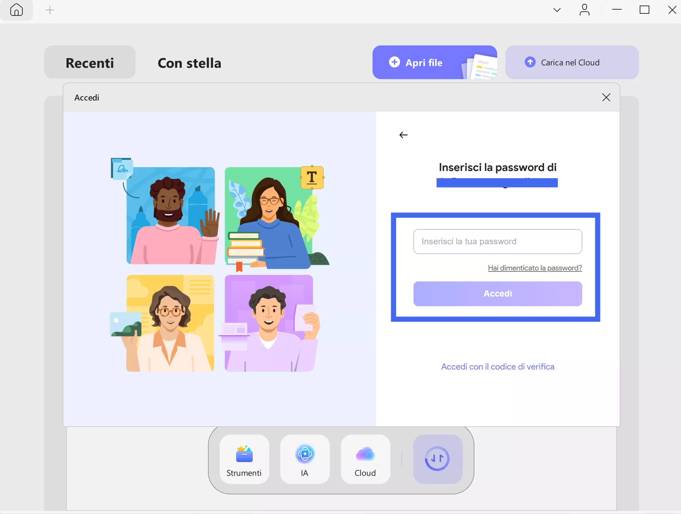Switch to the Recenti tab
This screenshot has height=514, width=681.
click(90, 63)
